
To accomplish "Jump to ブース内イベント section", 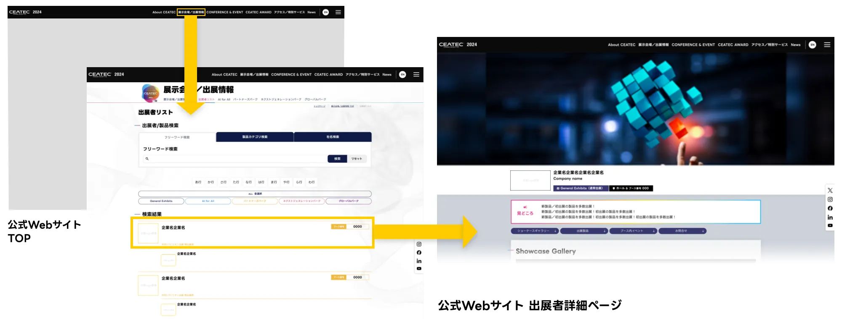I will pyautogui.click(x=634, y=231).
